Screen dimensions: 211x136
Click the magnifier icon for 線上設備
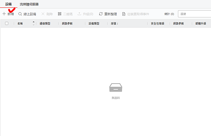pyautogui.click(x=20, y=14)
